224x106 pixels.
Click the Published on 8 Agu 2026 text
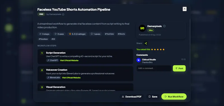[150, 35]
